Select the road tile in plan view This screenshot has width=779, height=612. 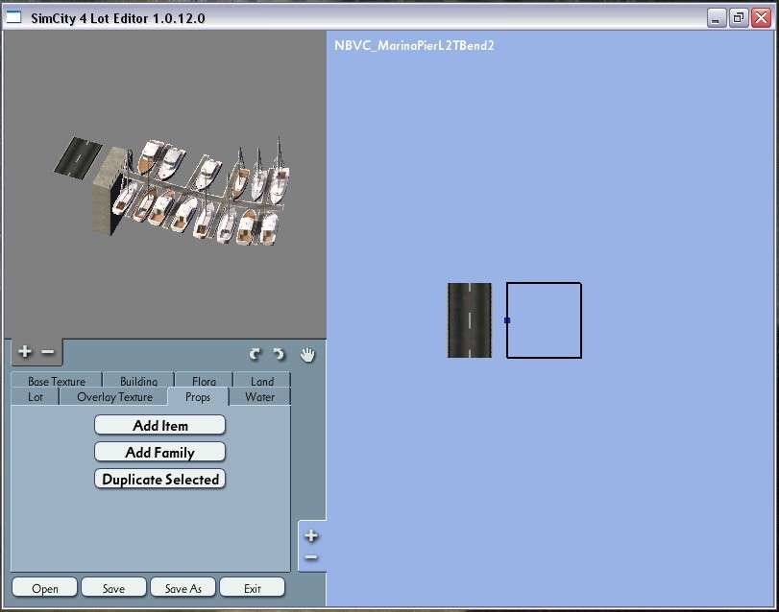tap(470, 320)
